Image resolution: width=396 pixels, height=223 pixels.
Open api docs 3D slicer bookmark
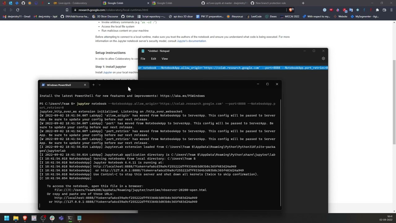click(x=181, y=16)
